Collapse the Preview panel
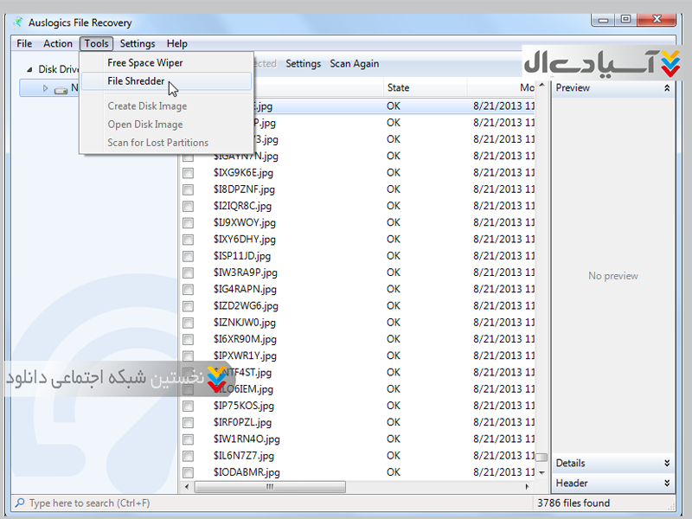Viewport: 692px width, 519px height. [x=667, y=88]
